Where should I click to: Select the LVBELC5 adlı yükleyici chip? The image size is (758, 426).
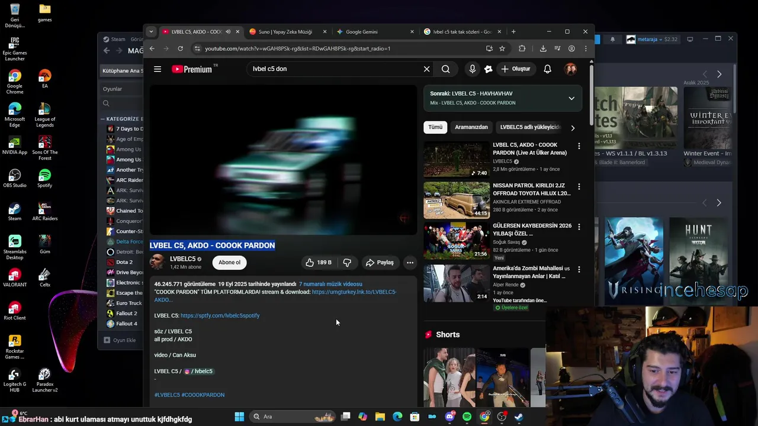[529, 127]
